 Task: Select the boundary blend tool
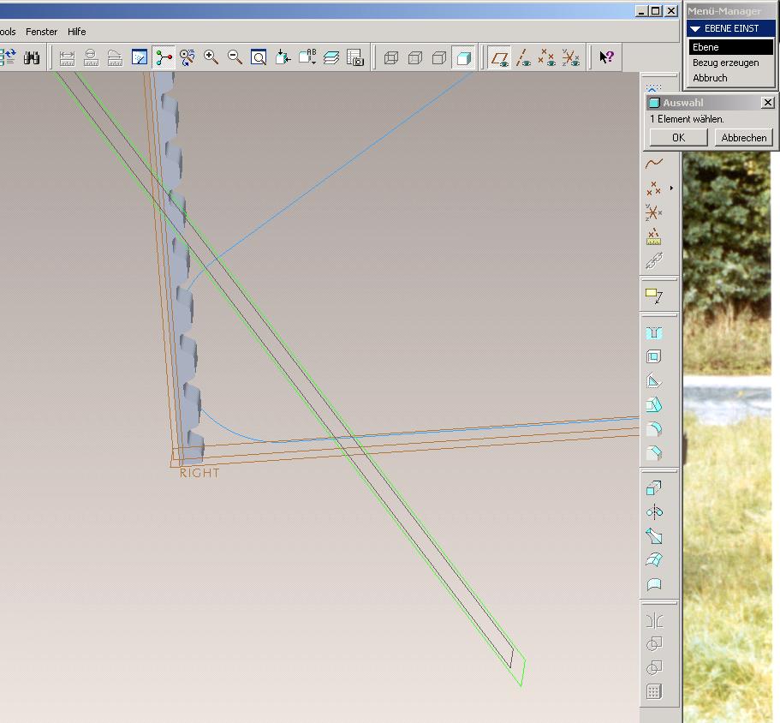pos(653,560)
